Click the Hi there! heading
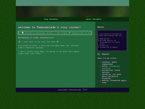The height and width of the screenshot is (109, 145). tap(103, 54)
